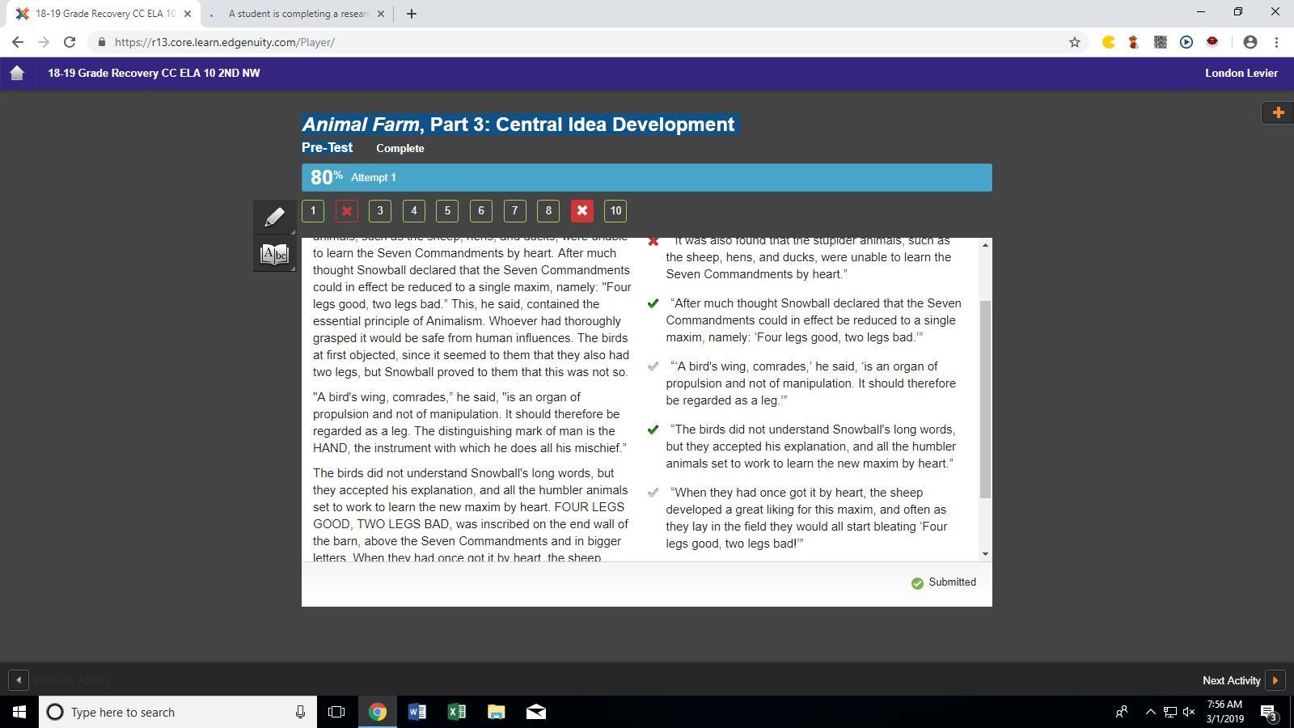Click the 80% score progress bar
1294x728 pixels.
[647, 177]
